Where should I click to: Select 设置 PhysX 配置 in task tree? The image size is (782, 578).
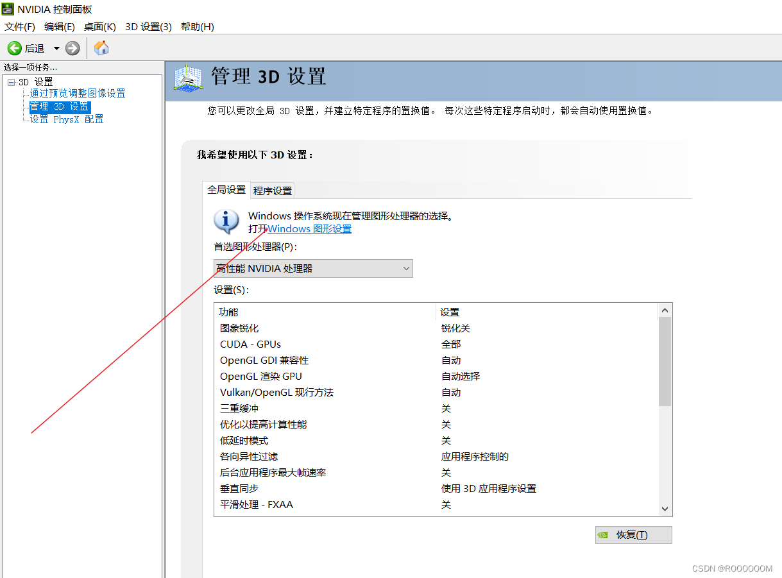[67, 119]
